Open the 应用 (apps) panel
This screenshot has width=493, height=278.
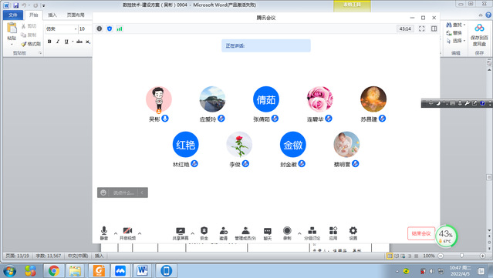point(333,234)
